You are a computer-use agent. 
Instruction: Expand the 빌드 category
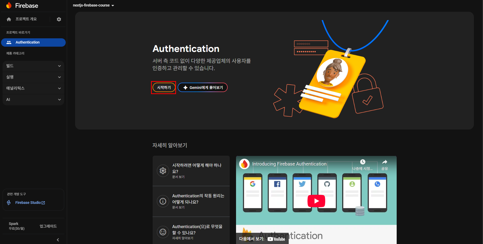tap(33, 66)
